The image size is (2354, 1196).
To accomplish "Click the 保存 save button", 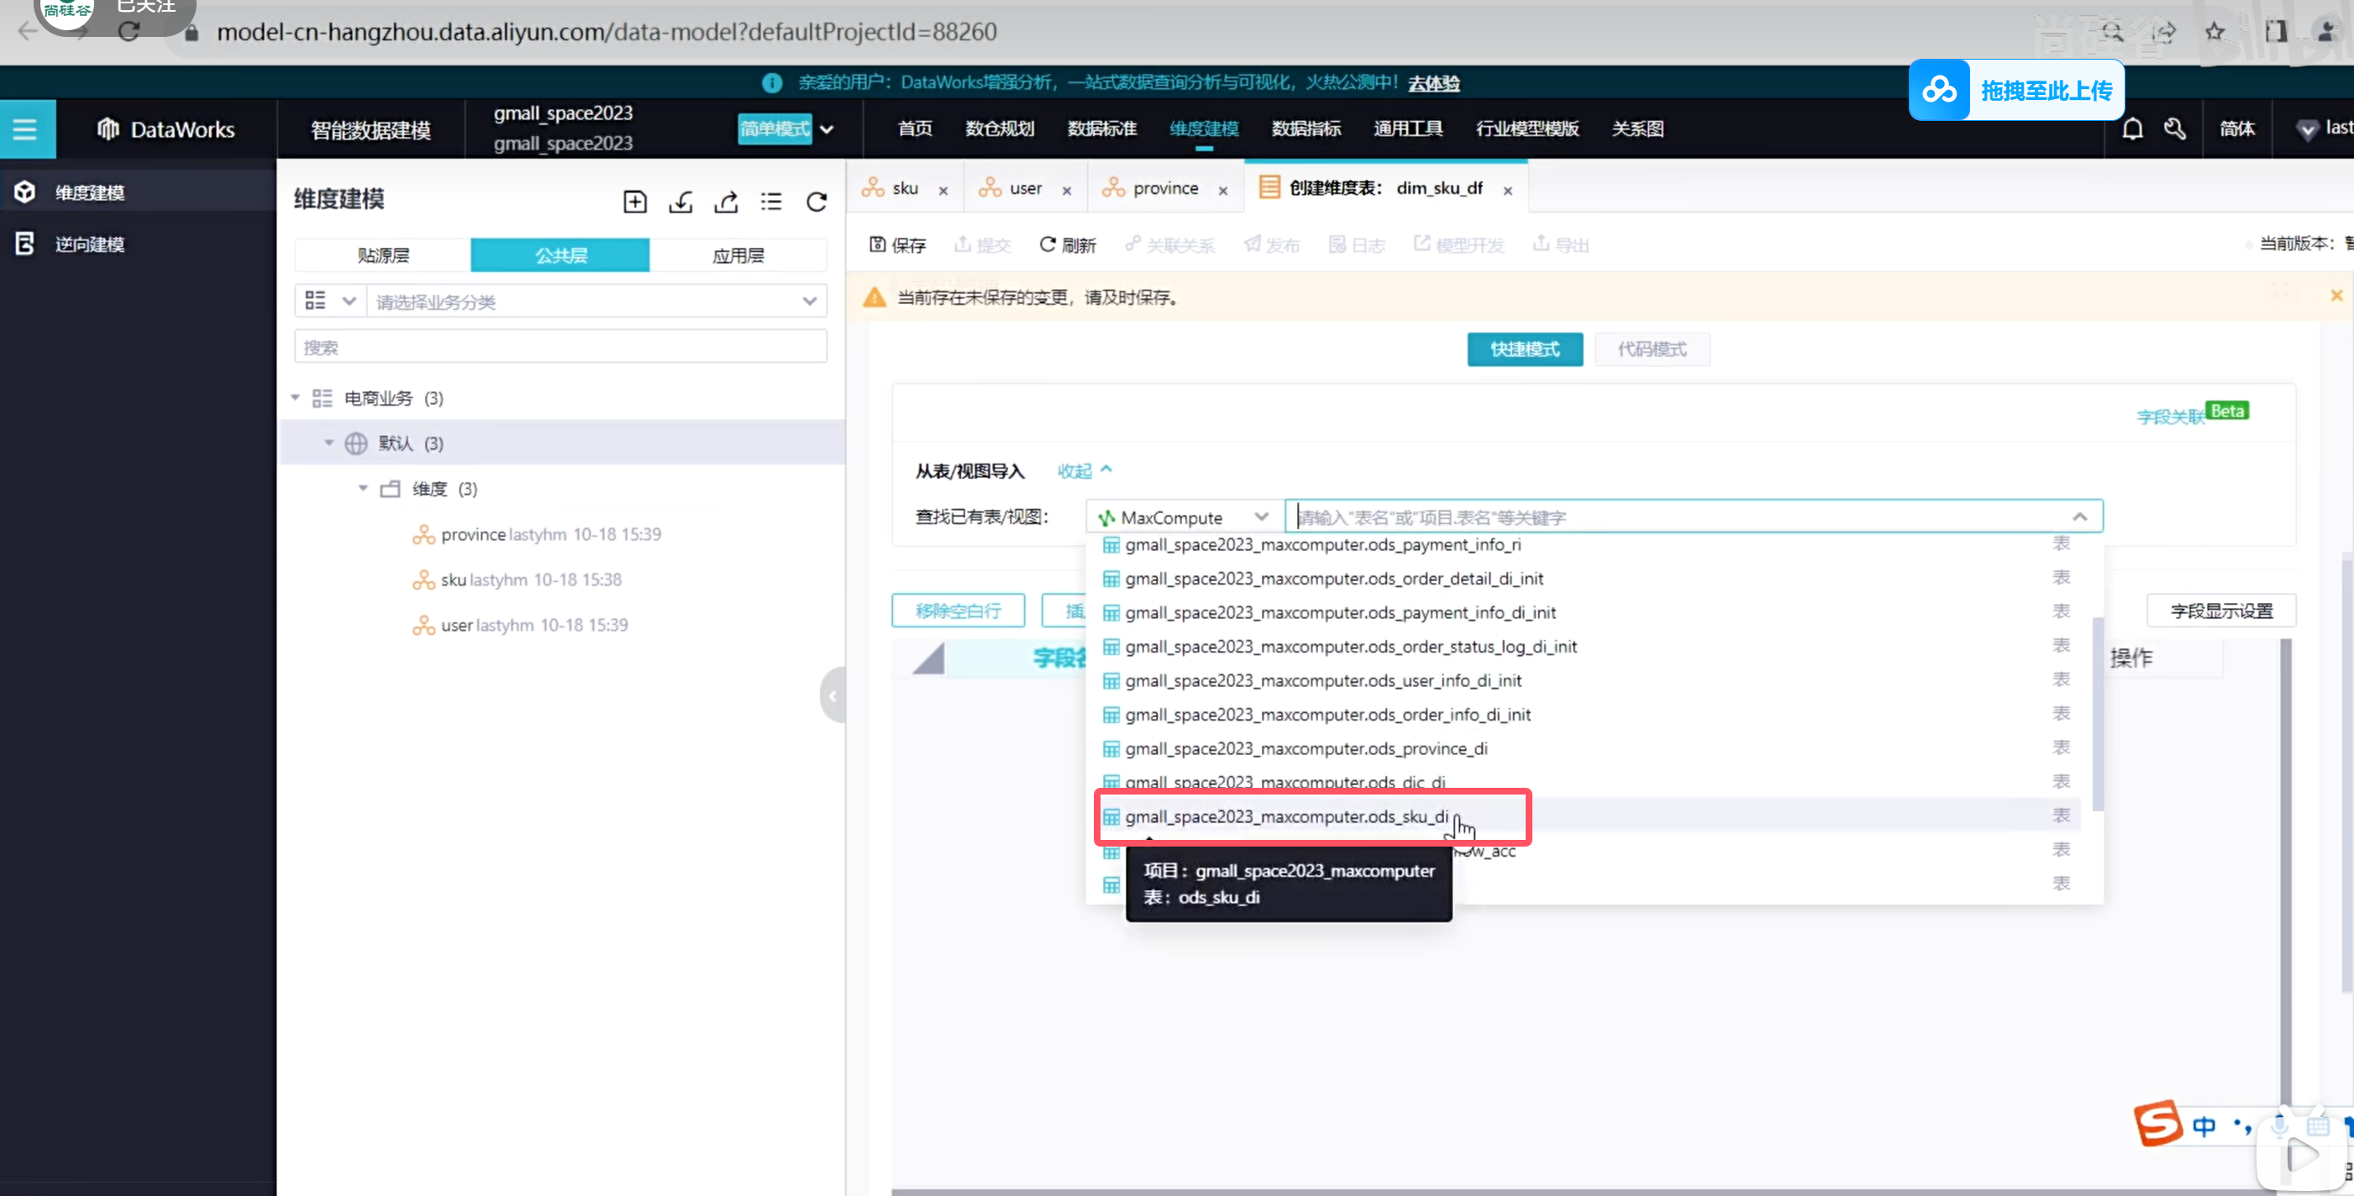I will click(897, 245).
